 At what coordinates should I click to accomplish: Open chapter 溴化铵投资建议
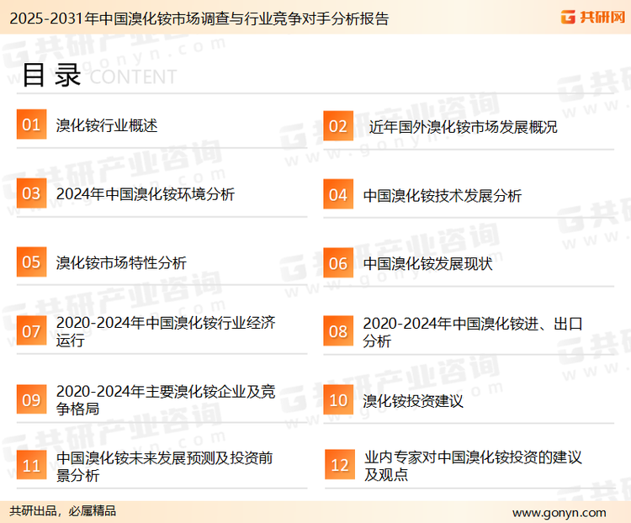(x=413, y=401)
